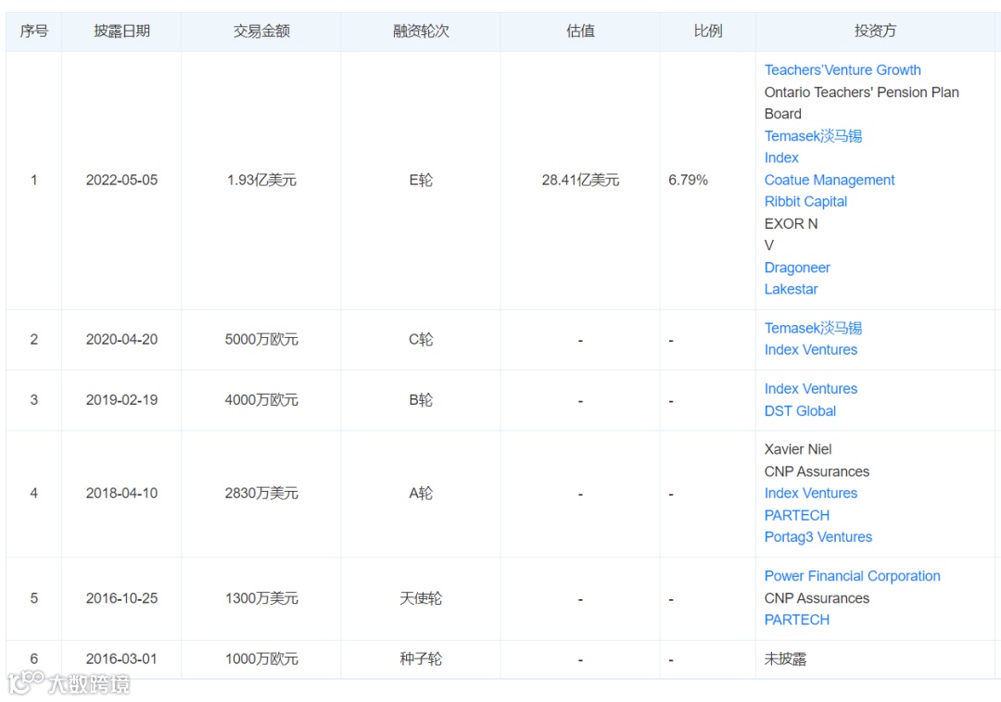Select the amount 1000万欧元
The width and height of the screenshot is (1001, 702).
coord(261,659)
